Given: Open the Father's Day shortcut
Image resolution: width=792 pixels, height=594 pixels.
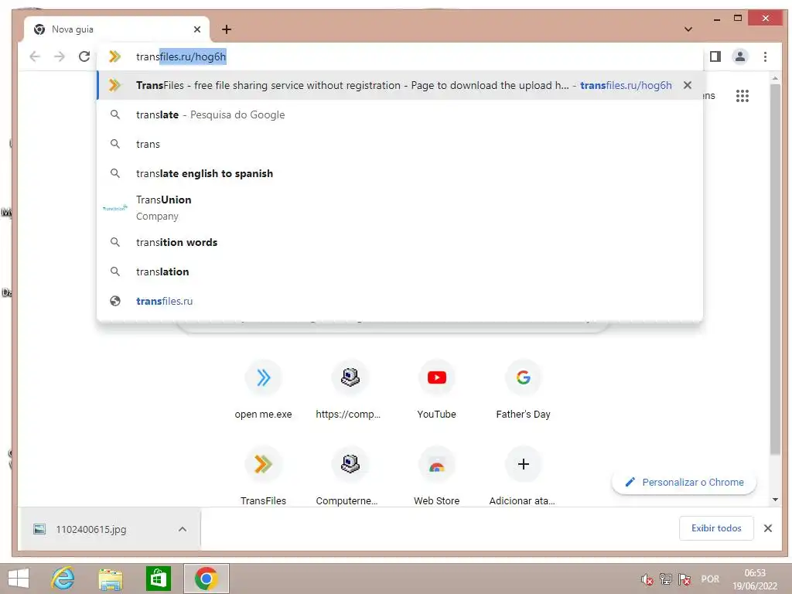Looking at the screenshot, I should coord(524,390).
